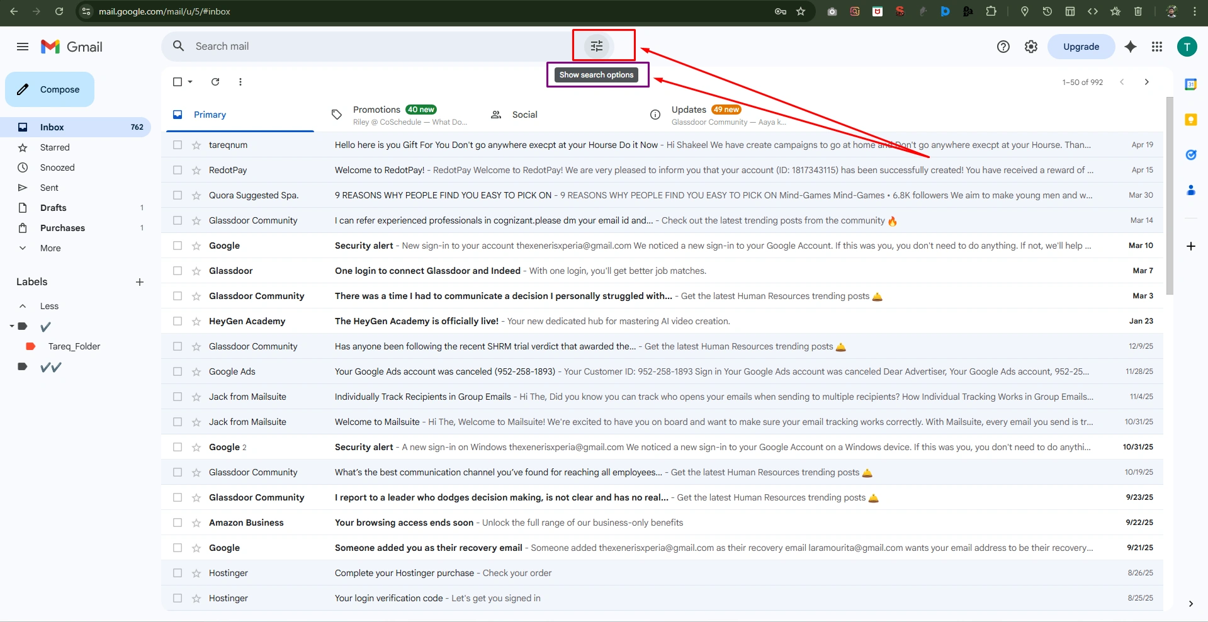Click the Upgrade button
Image resolution: width=1208 pixels, height=622 pixels.
pos(1081,47)
